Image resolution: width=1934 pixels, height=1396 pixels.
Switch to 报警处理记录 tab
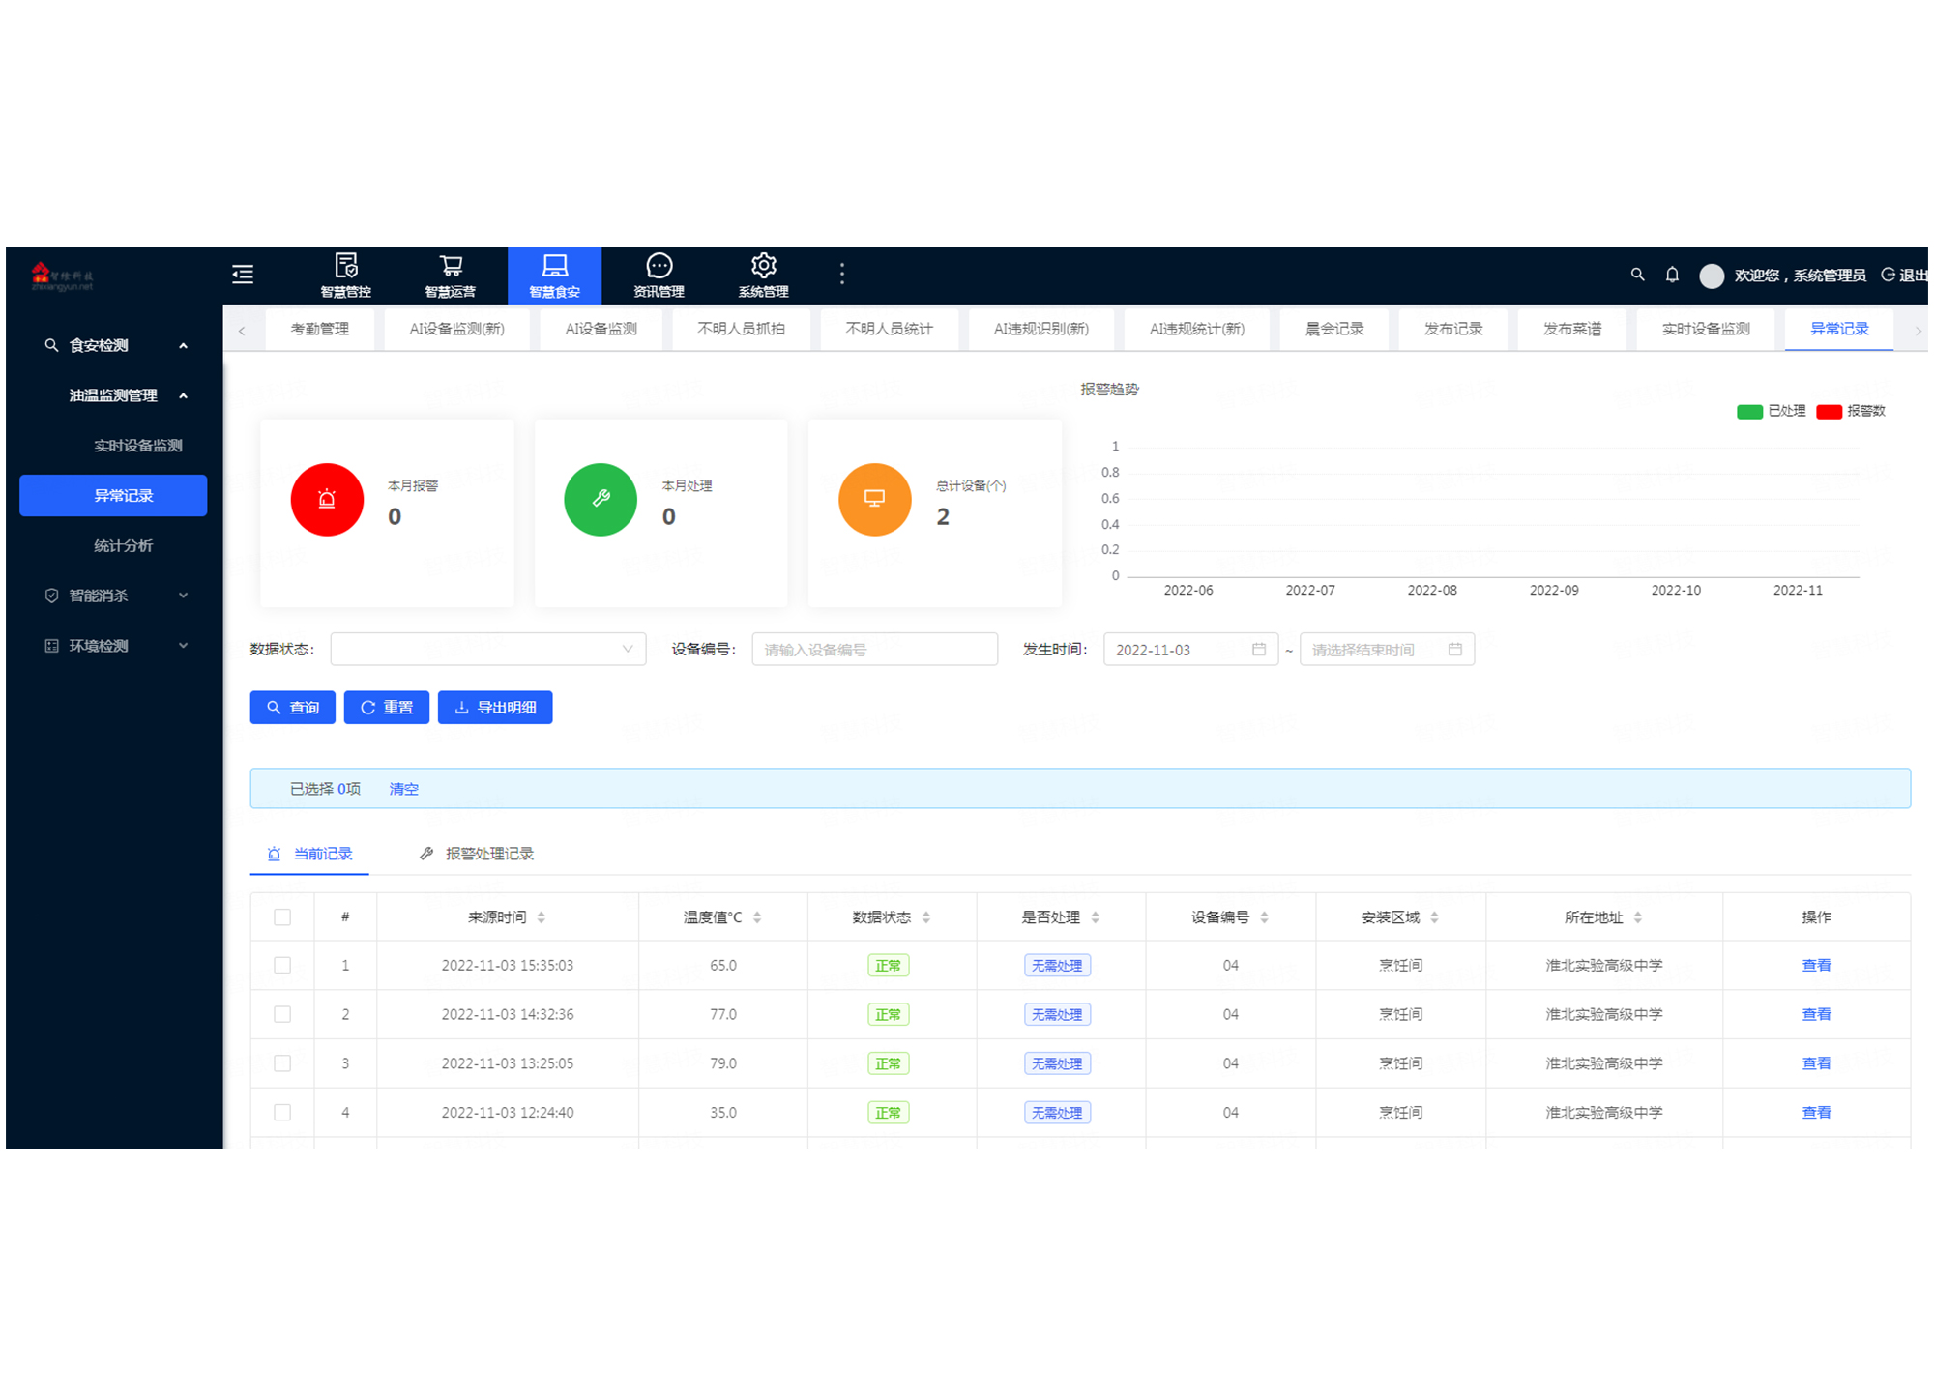point(478,854)
